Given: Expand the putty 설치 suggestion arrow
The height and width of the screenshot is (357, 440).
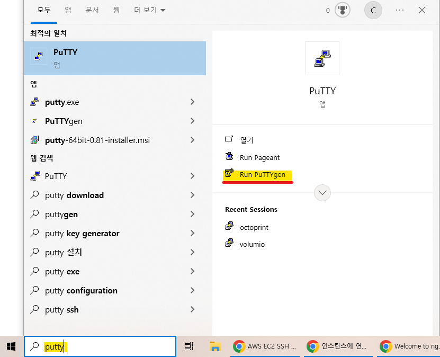Looking at the screenshot, I should coord(193,252).
